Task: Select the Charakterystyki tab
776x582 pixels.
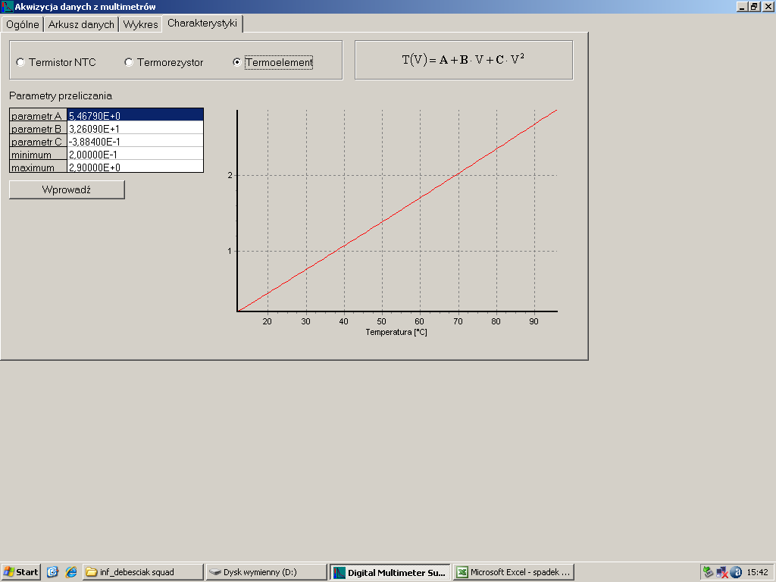Action: coord(202,23)
